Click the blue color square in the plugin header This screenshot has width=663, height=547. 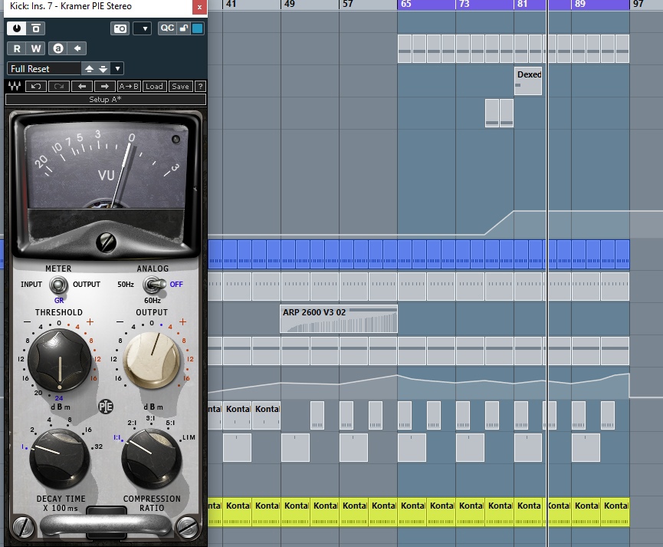tap(198, 28)
